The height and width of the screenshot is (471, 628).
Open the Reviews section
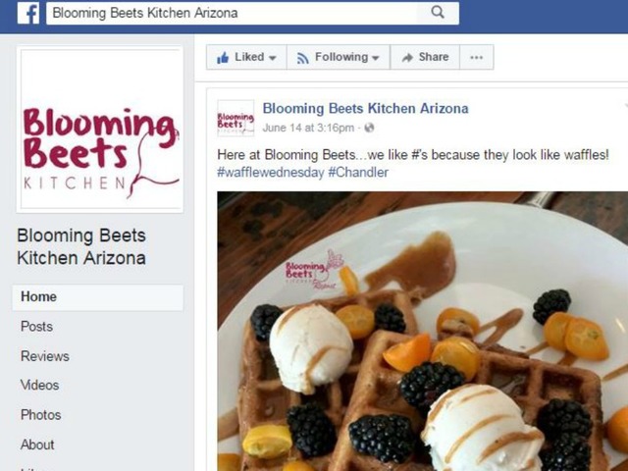coord(45,356)
